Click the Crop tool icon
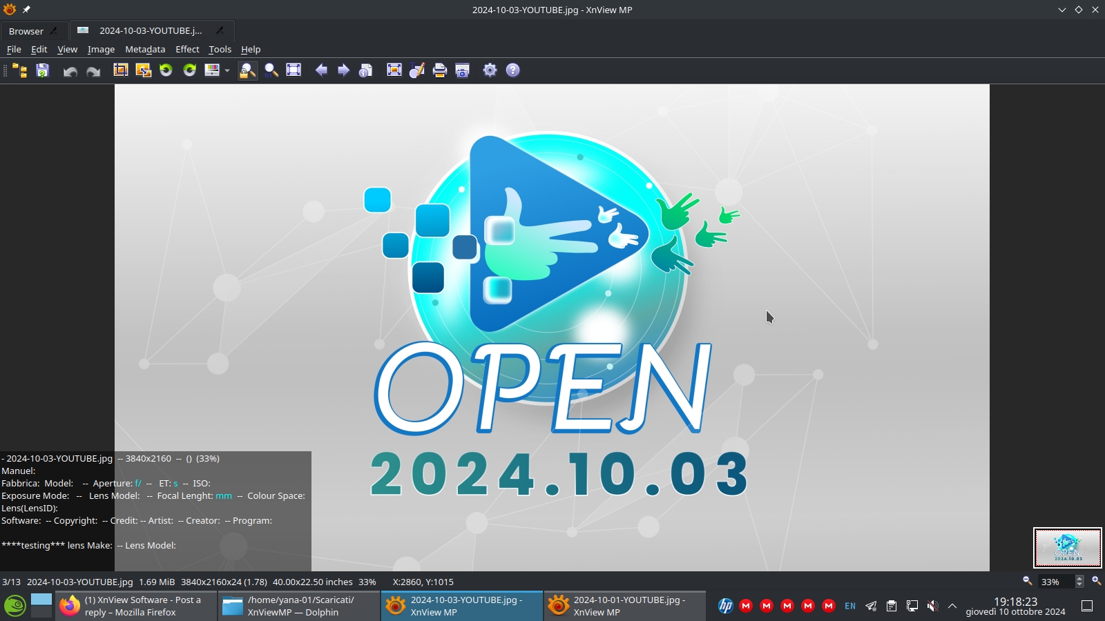1105x621 pixels. (121, 70)
